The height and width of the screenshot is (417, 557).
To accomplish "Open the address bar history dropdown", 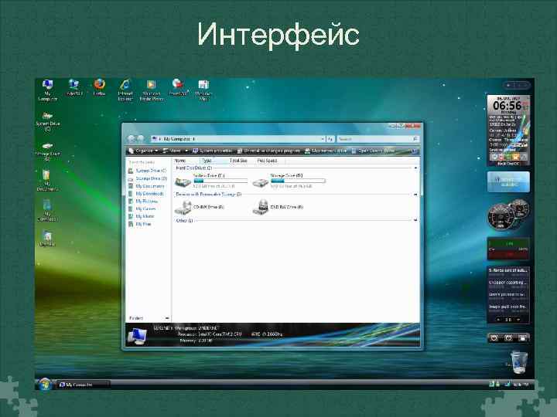I will coord(323,139).
